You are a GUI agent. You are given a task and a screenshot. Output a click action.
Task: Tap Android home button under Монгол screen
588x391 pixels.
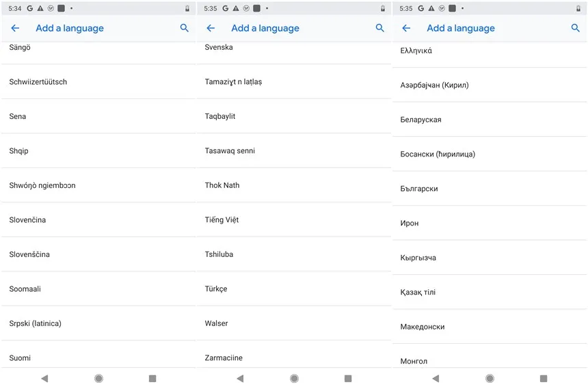point(490,379)
